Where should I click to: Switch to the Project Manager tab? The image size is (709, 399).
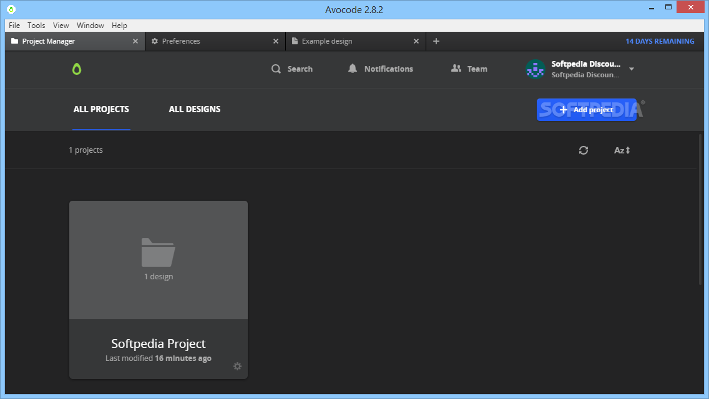click(75, 41)
